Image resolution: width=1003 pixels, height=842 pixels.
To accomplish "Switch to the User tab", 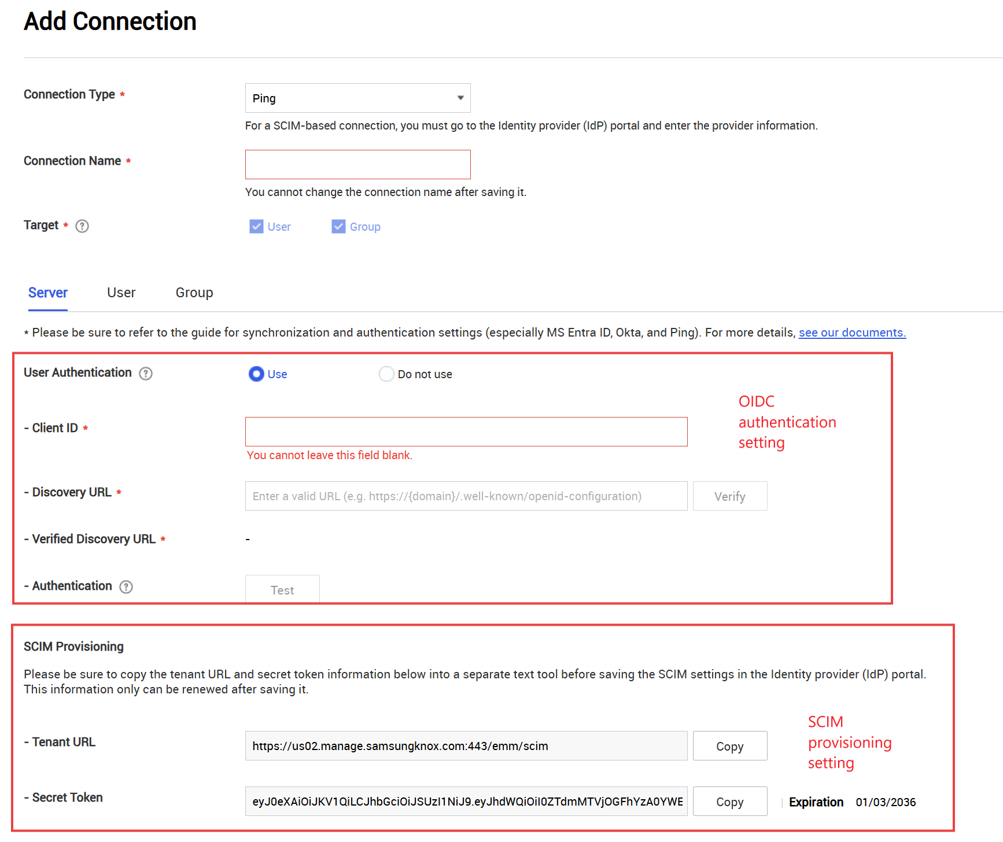I will pos(121,292).
